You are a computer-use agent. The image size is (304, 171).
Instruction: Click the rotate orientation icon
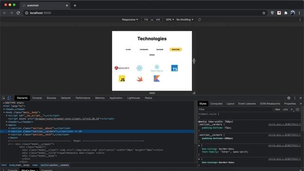(199, 19)
